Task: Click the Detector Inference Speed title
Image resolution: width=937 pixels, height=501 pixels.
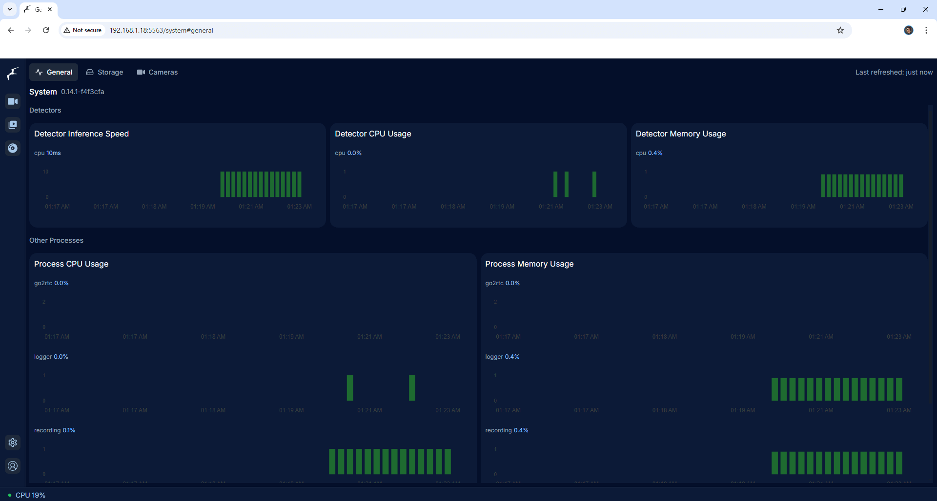Action: coord(81,134)
